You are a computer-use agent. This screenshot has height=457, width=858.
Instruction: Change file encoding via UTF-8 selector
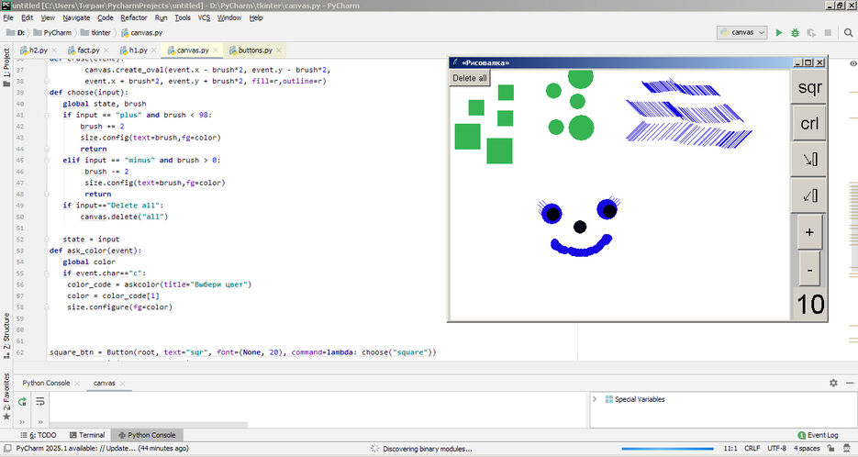tap(776, 448)
